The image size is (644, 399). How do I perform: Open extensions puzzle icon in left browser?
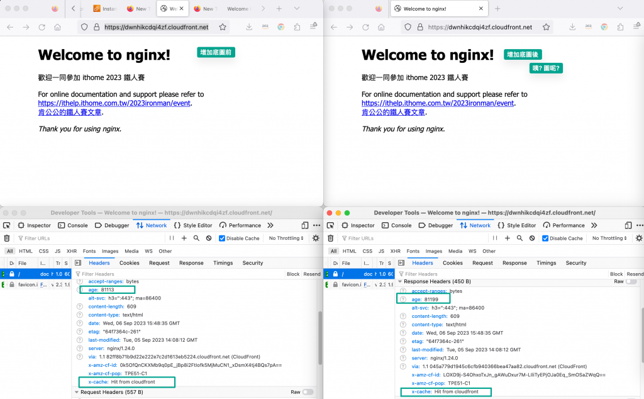coord(297,27)
